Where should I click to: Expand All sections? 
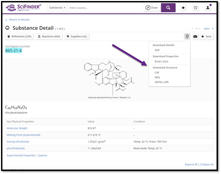pyautogui.click(x=191, y=164)
